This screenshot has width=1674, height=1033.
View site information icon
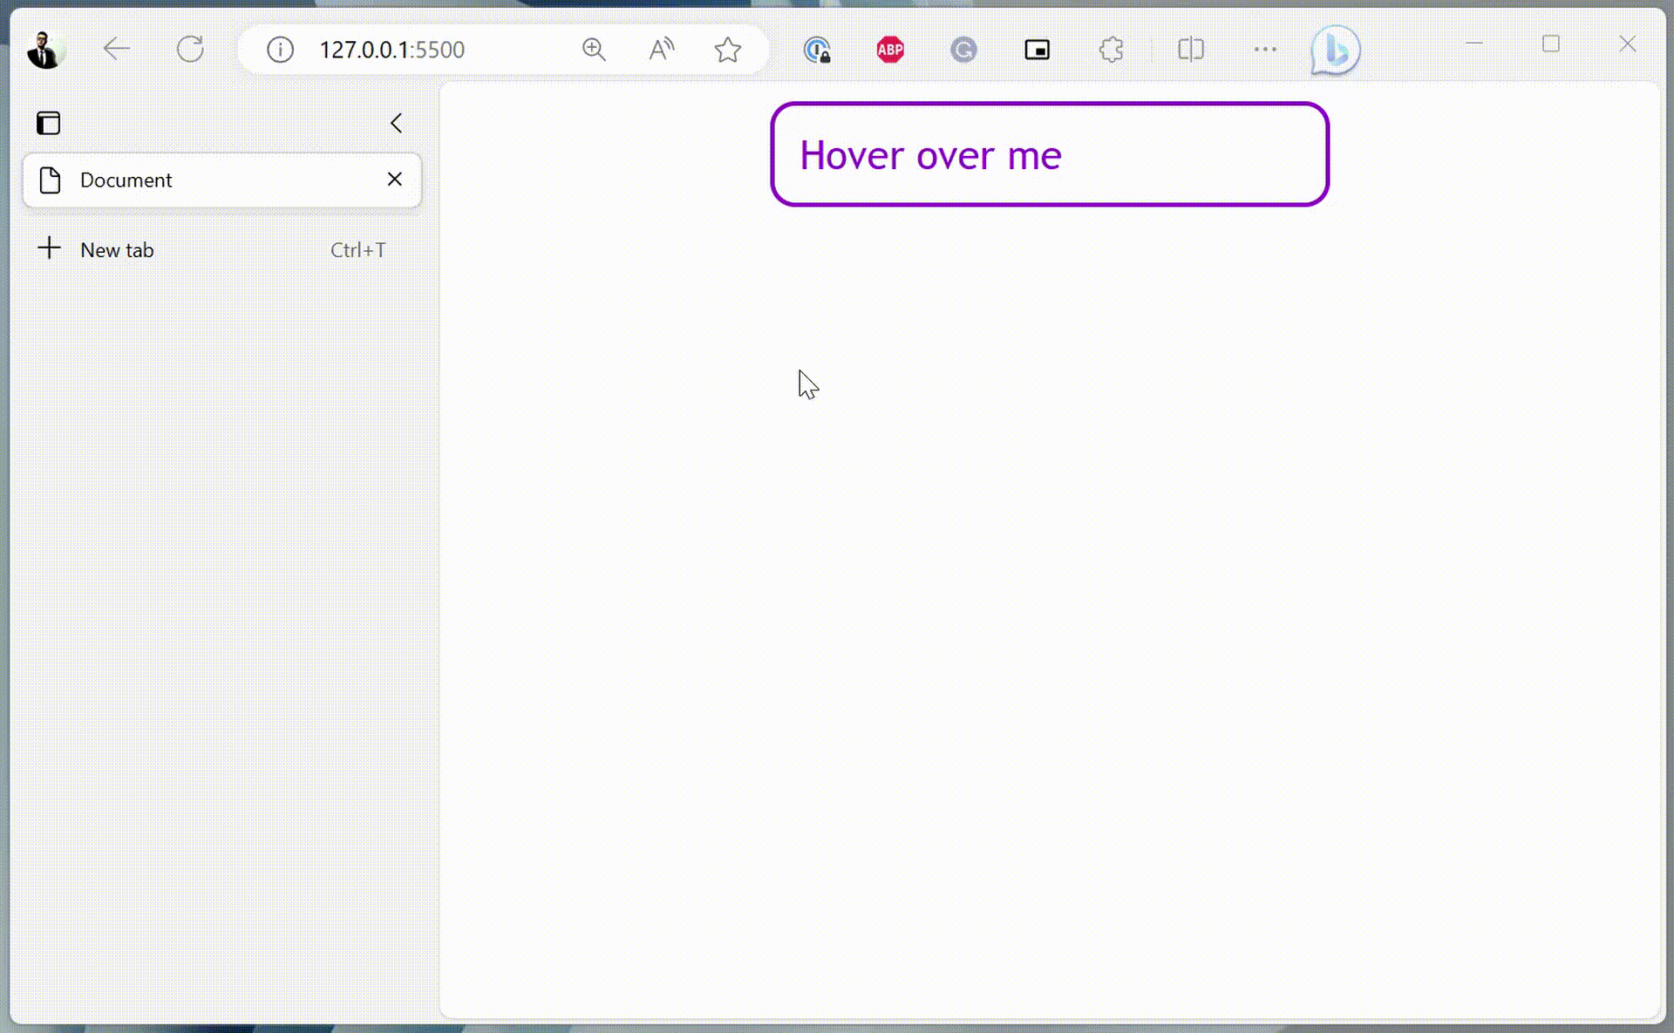[x=280, y=50]
